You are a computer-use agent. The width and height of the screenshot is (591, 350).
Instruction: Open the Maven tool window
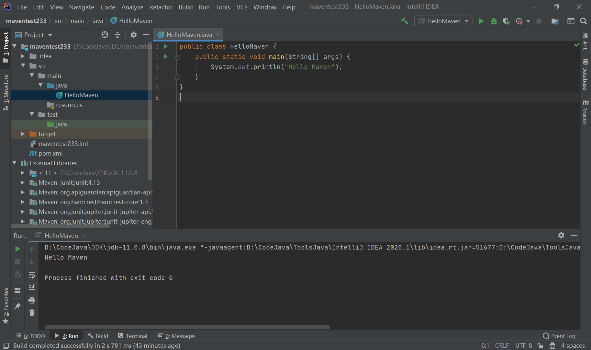tap(585, 114)
